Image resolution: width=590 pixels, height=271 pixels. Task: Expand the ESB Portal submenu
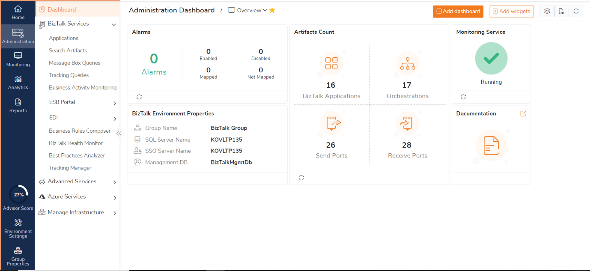click(115, 103)
